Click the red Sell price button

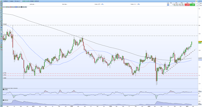(x=187, y=5)
